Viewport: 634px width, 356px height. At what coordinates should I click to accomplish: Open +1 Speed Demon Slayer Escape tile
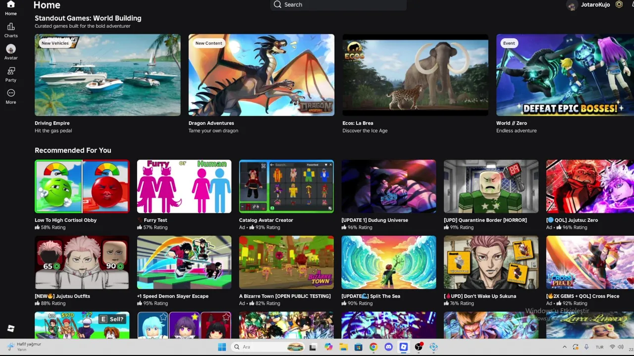pyautogui.click(x=184, y=263)
